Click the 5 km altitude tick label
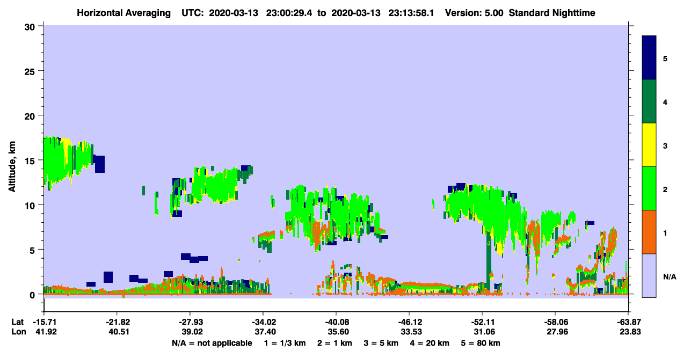Viewport: 698px width, 358px height. (33, 250)
